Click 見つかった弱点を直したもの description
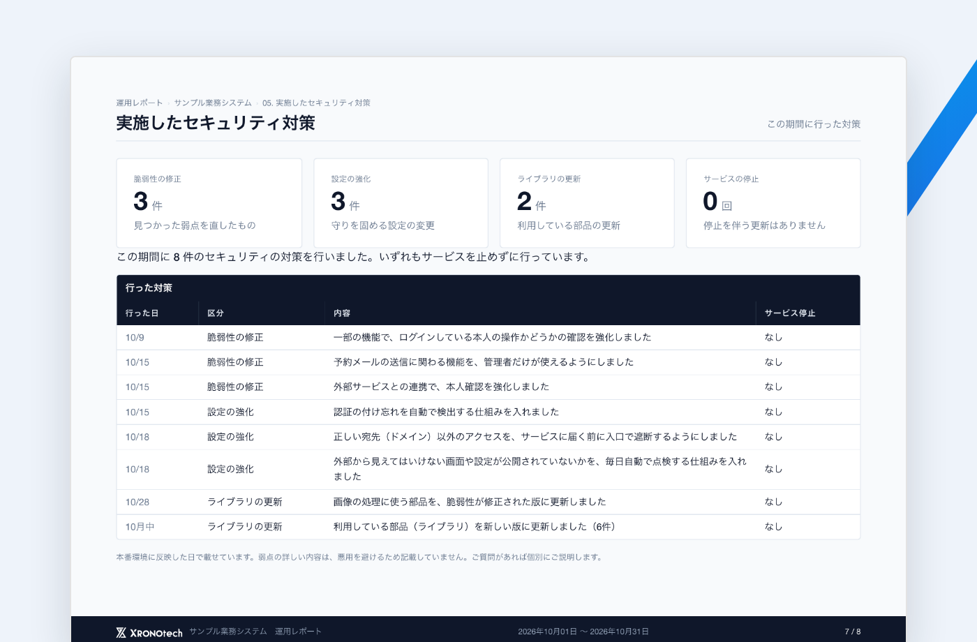 tap(195, 225)
